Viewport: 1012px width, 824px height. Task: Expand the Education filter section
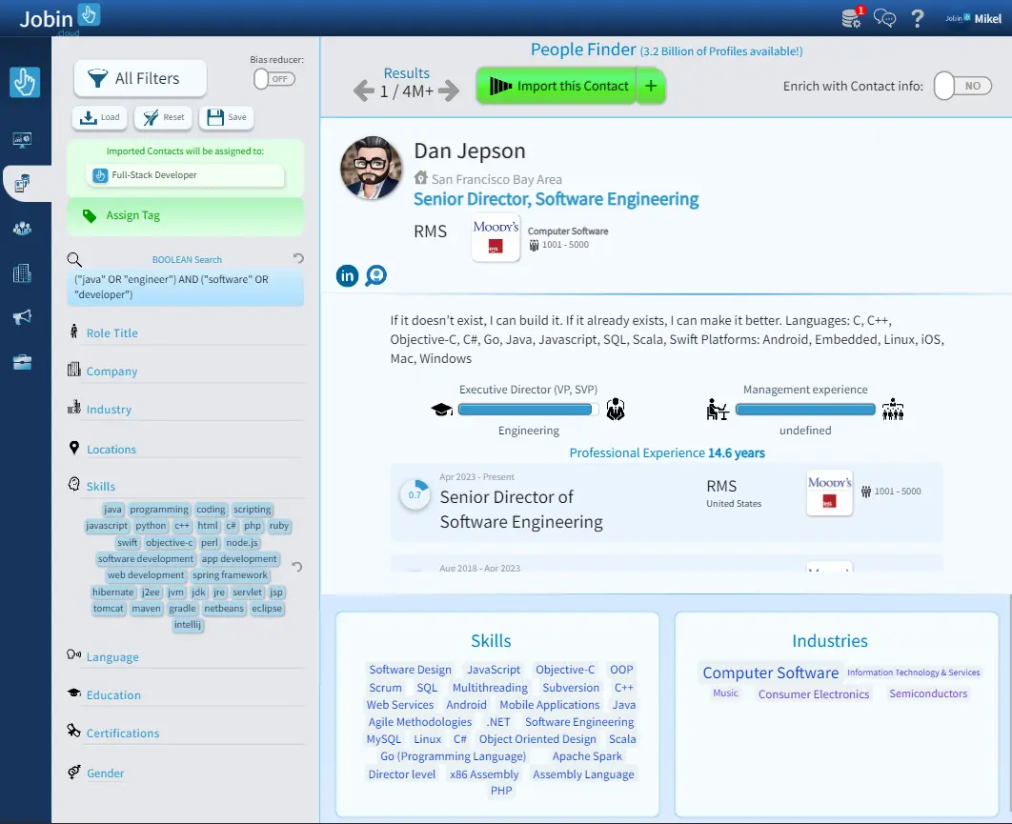coord(113,695)
